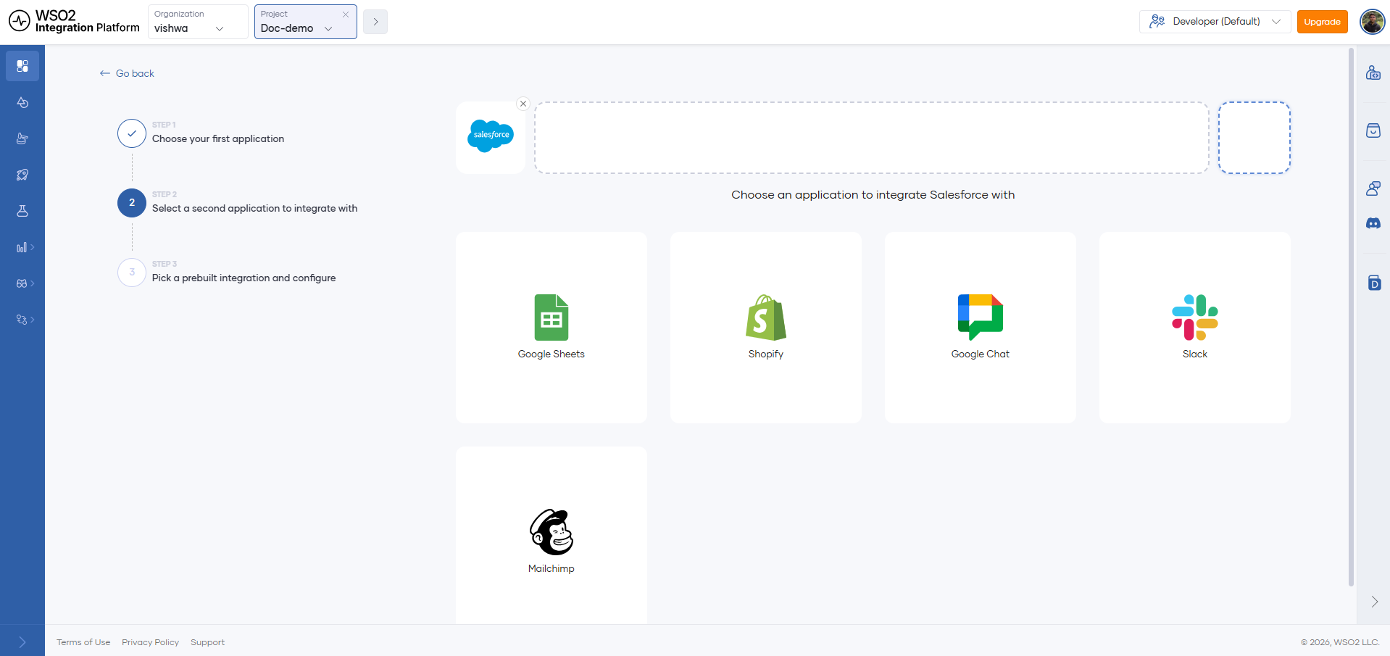Image resolution: width=1390 pixels, height=656 pixels.
Task: Open the rocket Deploy icon in sidebar
Action: point(22,175)
